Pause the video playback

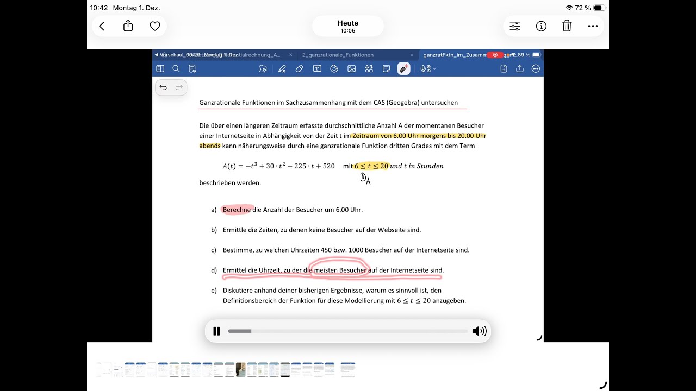(x=216, y=331)
